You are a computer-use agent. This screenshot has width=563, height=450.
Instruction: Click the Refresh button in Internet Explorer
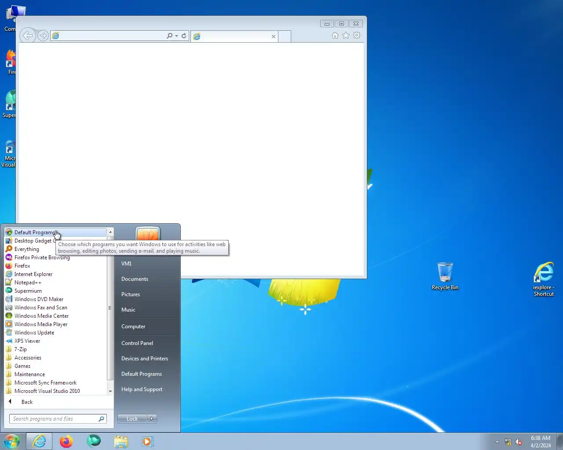click(184, 36)
